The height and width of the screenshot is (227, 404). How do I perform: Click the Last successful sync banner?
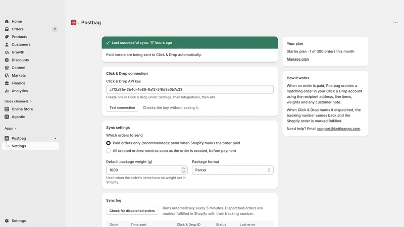(x=190, y=43)
